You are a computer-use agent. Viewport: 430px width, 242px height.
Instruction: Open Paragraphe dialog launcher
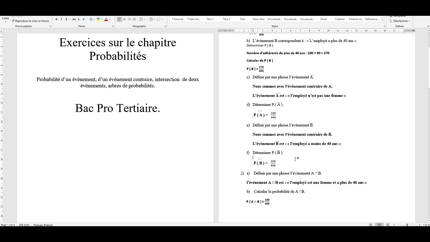pos(165,26)
